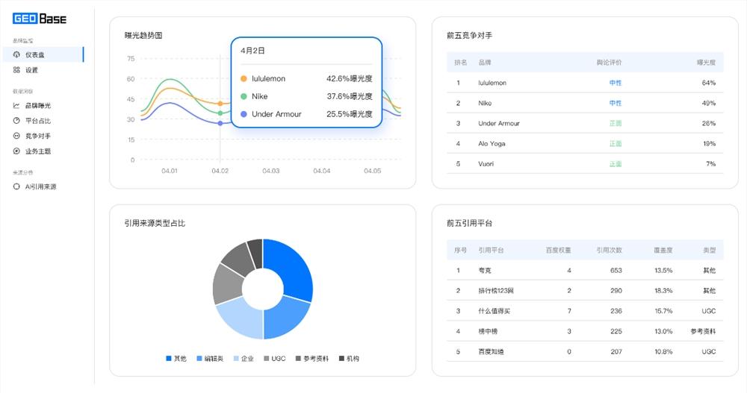Open 竞争对手 menu item in sidebar

pos(38,136)
